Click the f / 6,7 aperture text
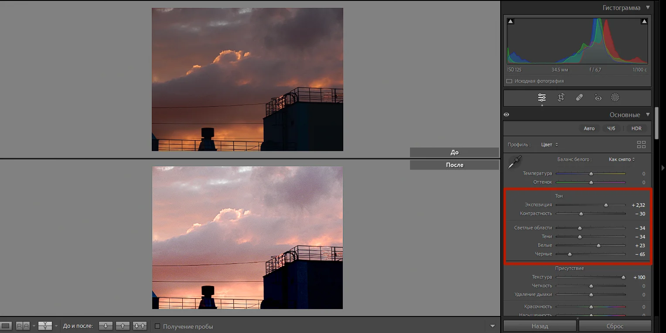Screen dimensions: 666x333 tap(595, 70)
